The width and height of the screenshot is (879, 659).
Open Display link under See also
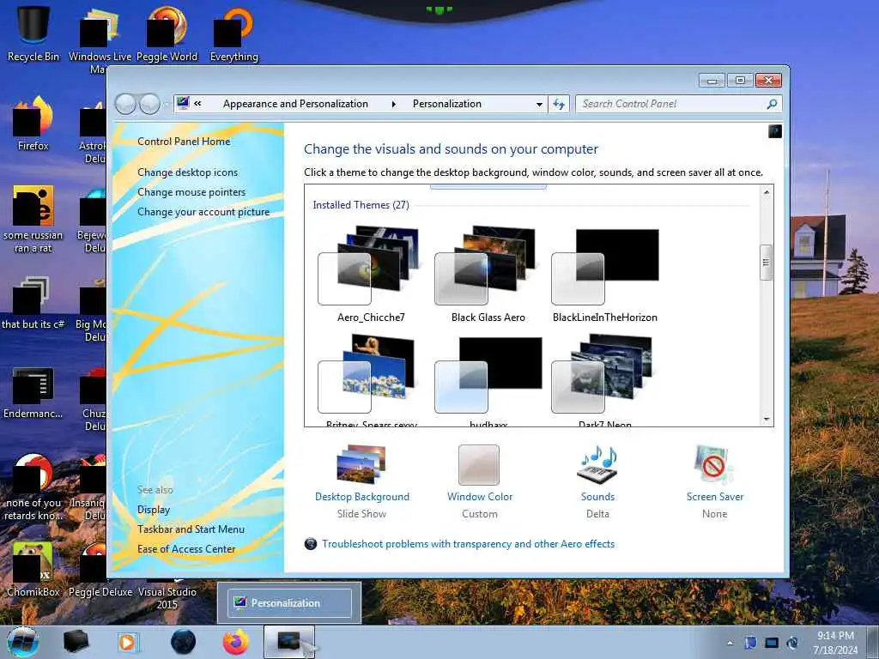154,510
